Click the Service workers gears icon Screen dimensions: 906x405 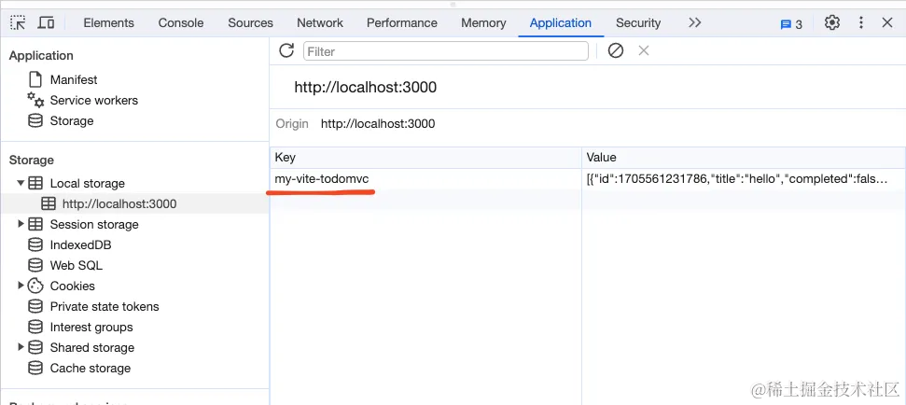[35, 100]
